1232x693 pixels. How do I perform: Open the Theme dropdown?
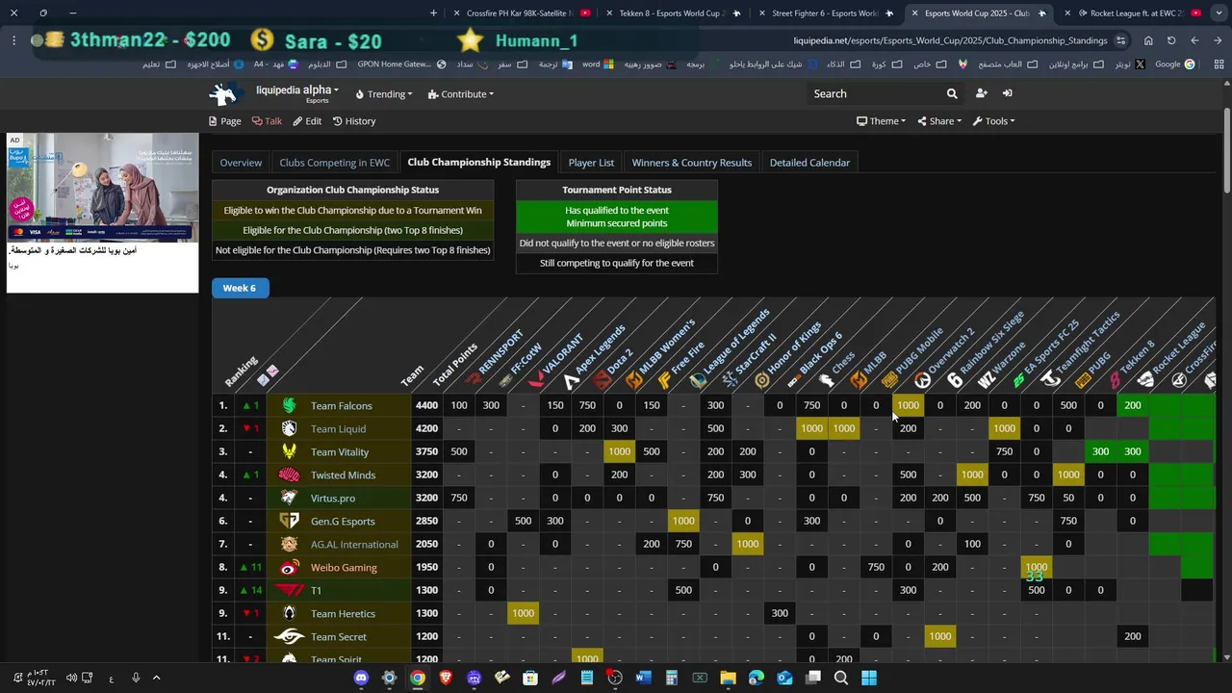click(882, 121)
